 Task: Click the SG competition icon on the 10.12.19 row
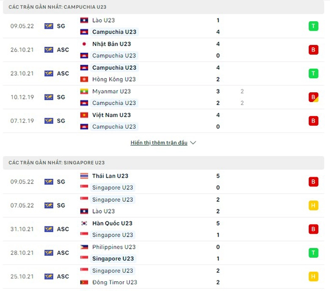[x=49, y=97]
